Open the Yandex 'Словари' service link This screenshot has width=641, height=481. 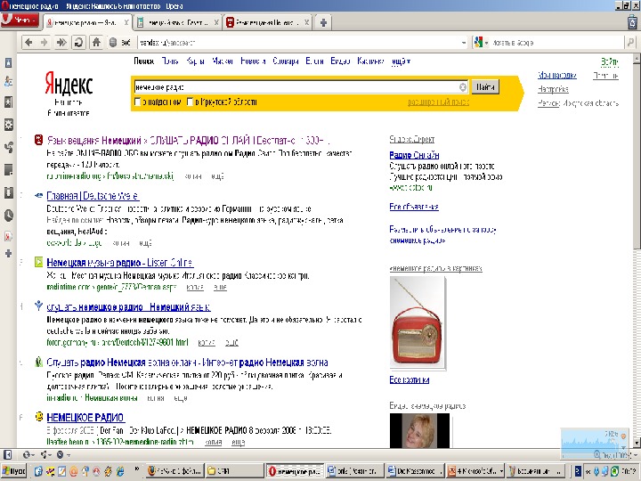[286, 61]
